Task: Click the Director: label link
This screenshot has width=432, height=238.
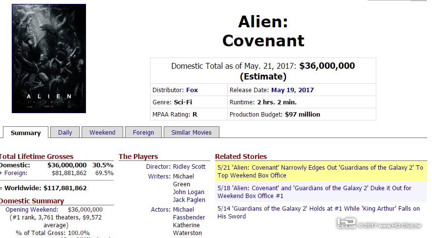Action: [x=158, y=166]
